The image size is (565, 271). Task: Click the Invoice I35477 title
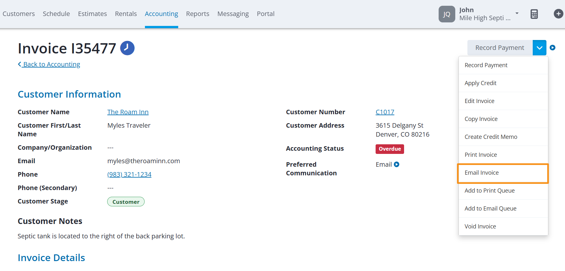click(x=67, y=48)
